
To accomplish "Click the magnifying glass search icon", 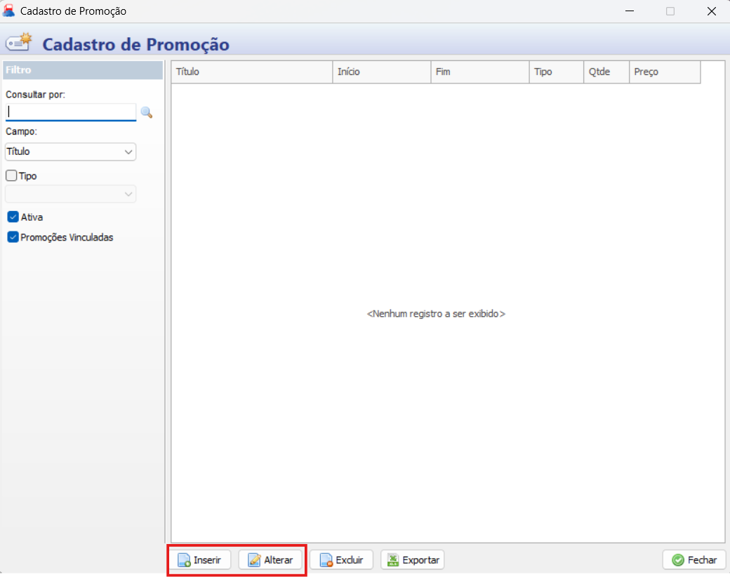I will point(147,112).
